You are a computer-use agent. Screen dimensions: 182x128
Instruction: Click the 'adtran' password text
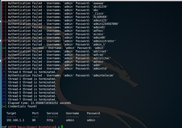tap(98, 55)
